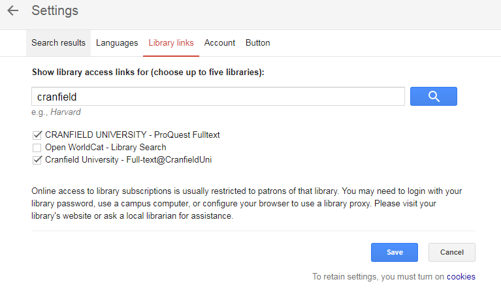Open the Languages tab
501x288 pixels.
117,43
